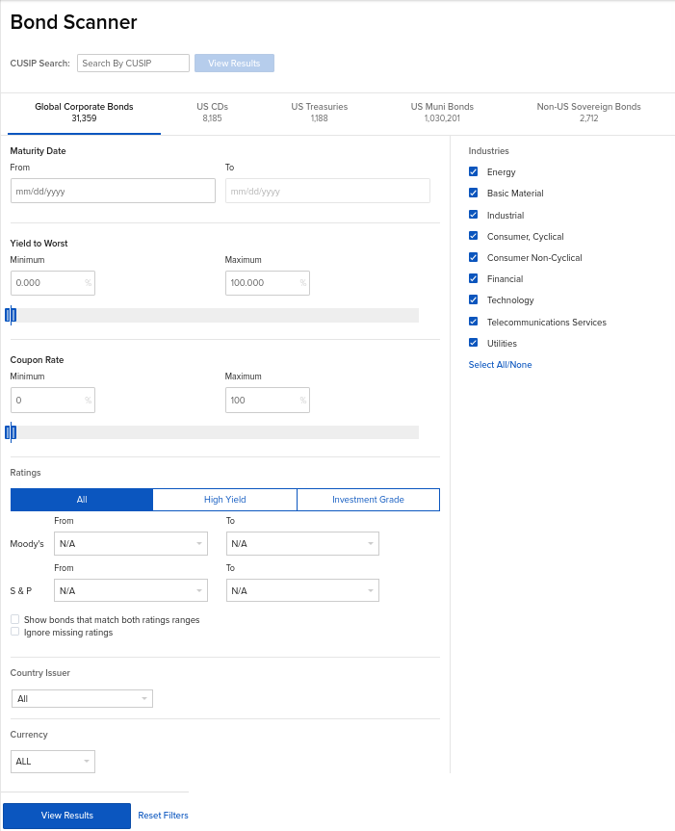675x831 pixels.
Task: Open the Currency dropdown
Action: pyautogui.click(x=53, y=762)
